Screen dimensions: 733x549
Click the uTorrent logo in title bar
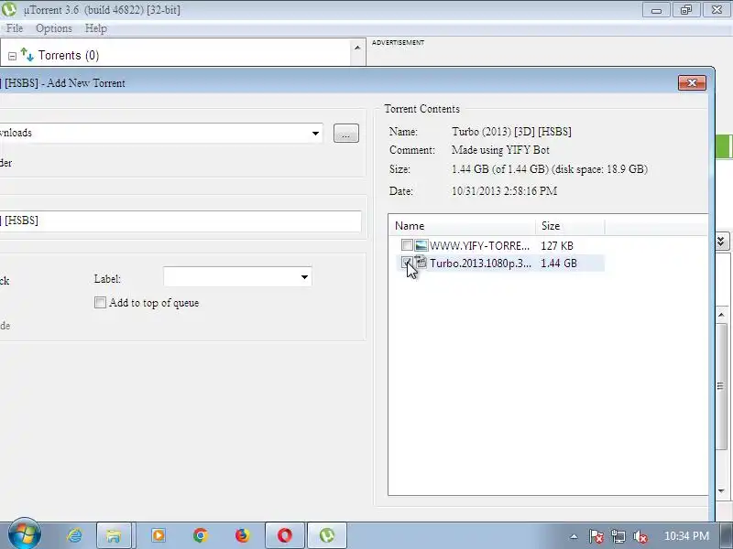pyautogui.click(x=9, y=9)
